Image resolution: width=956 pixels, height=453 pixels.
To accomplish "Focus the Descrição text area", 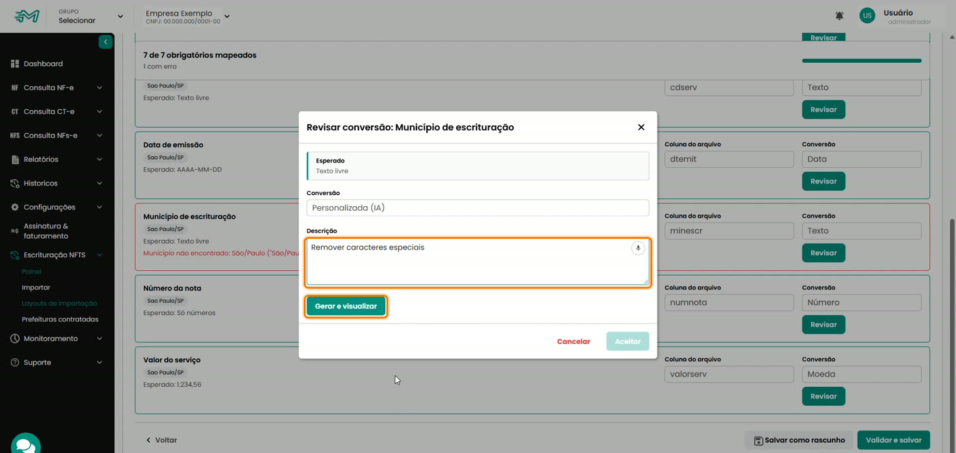I will point(478,261).
